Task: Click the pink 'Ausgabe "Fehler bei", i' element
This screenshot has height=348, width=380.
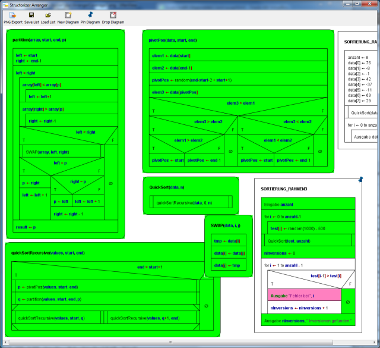Action: click(305, 295)
